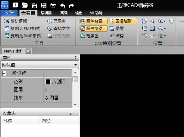Switch to the 编辑器 tab
Image resolution: width=184 pixels, height=137 pixels.
tap(46, 13)
